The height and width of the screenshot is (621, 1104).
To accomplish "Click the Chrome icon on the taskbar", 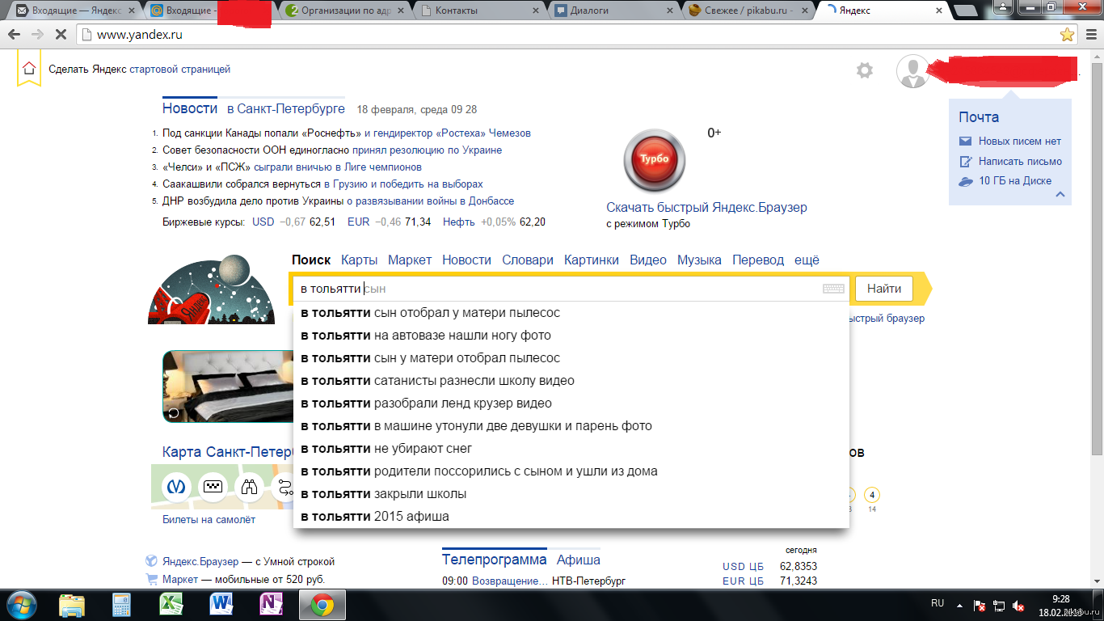I will click(x=322, y=604).
